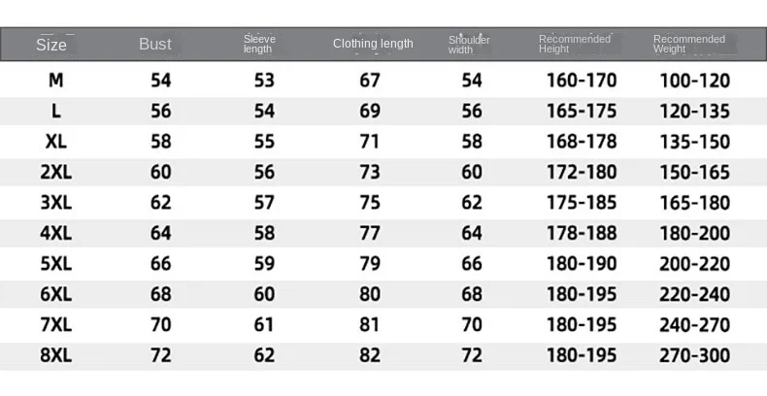Select the 5XL size row label
This screenshot has height=396, width=767.
coord(55,264)
